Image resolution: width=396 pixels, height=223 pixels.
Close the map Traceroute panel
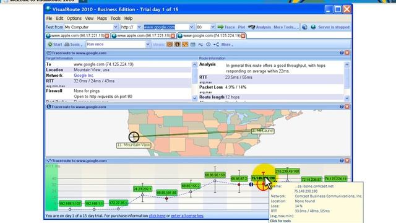point(347,107)
